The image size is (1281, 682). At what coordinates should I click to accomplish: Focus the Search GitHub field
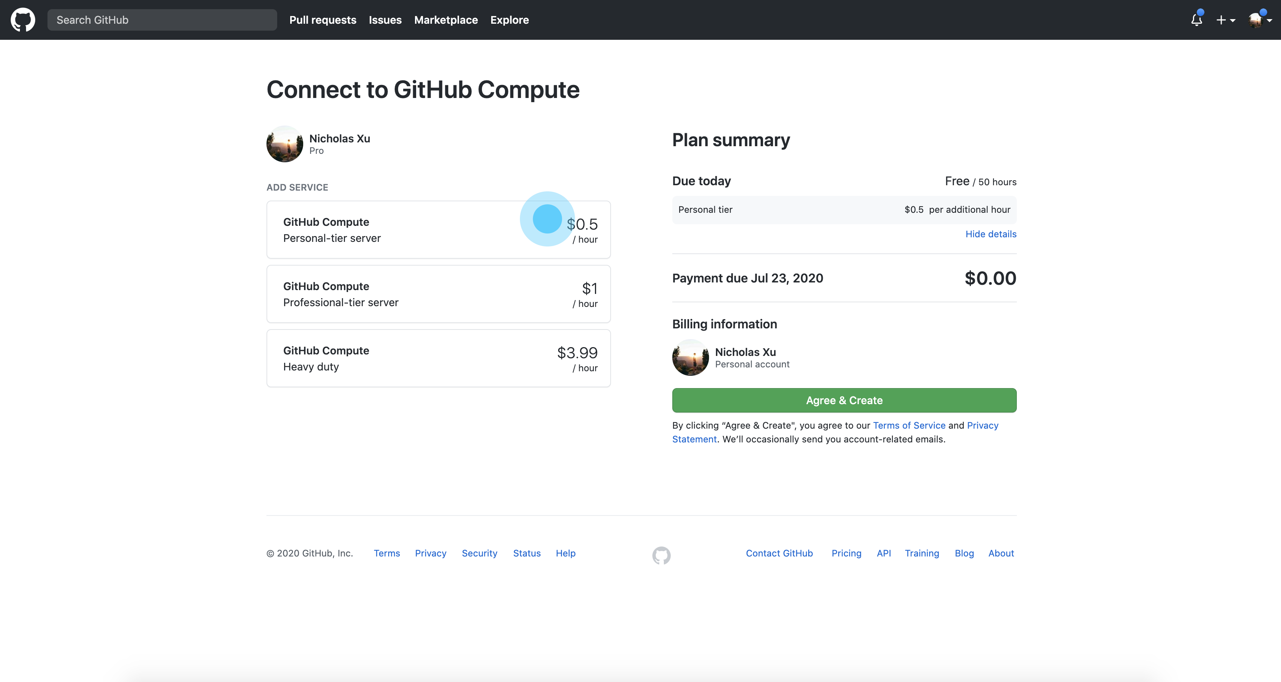[x=162, y=20]
